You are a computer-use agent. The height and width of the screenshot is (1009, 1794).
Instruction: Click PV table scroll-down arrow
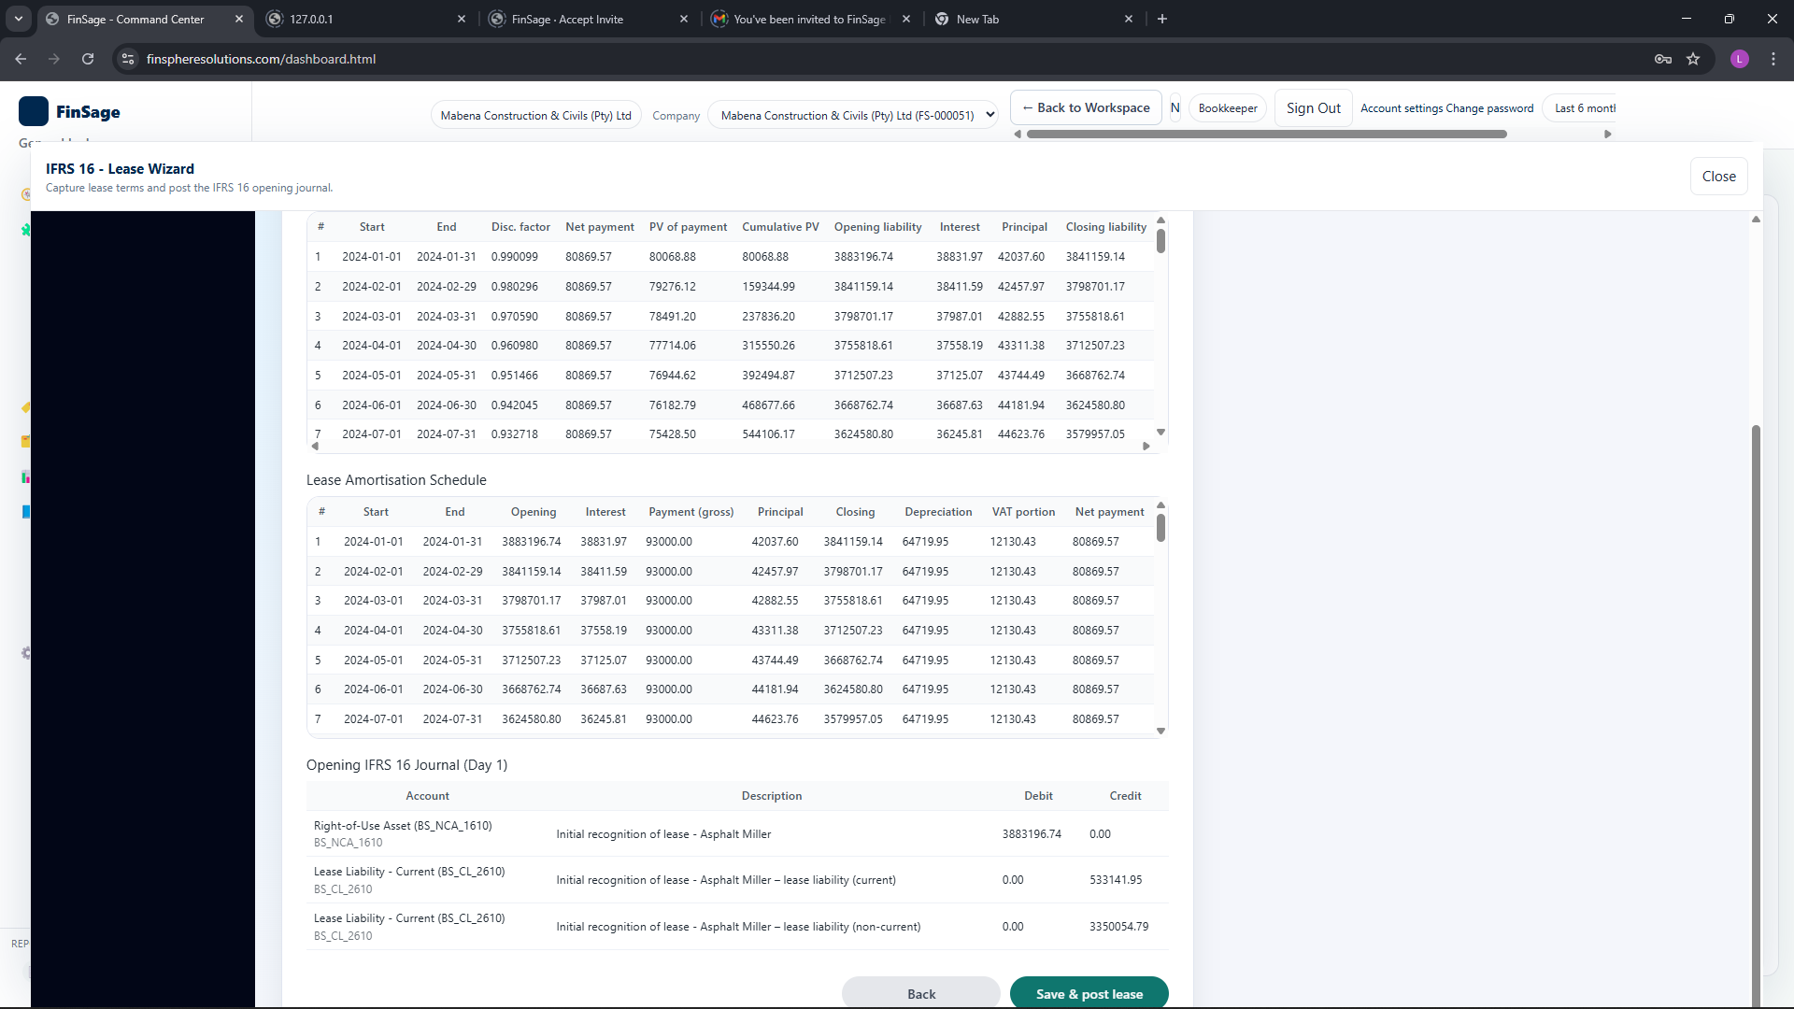tap(1160, 433)
